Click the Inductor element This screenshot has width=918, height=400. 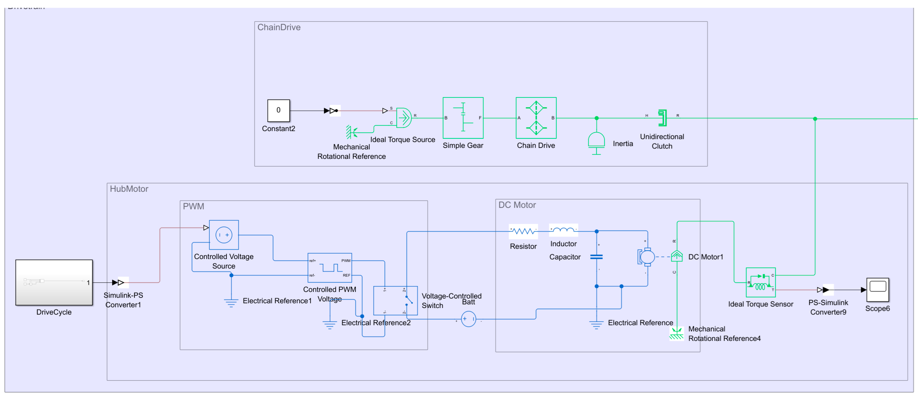pos(563,230)
